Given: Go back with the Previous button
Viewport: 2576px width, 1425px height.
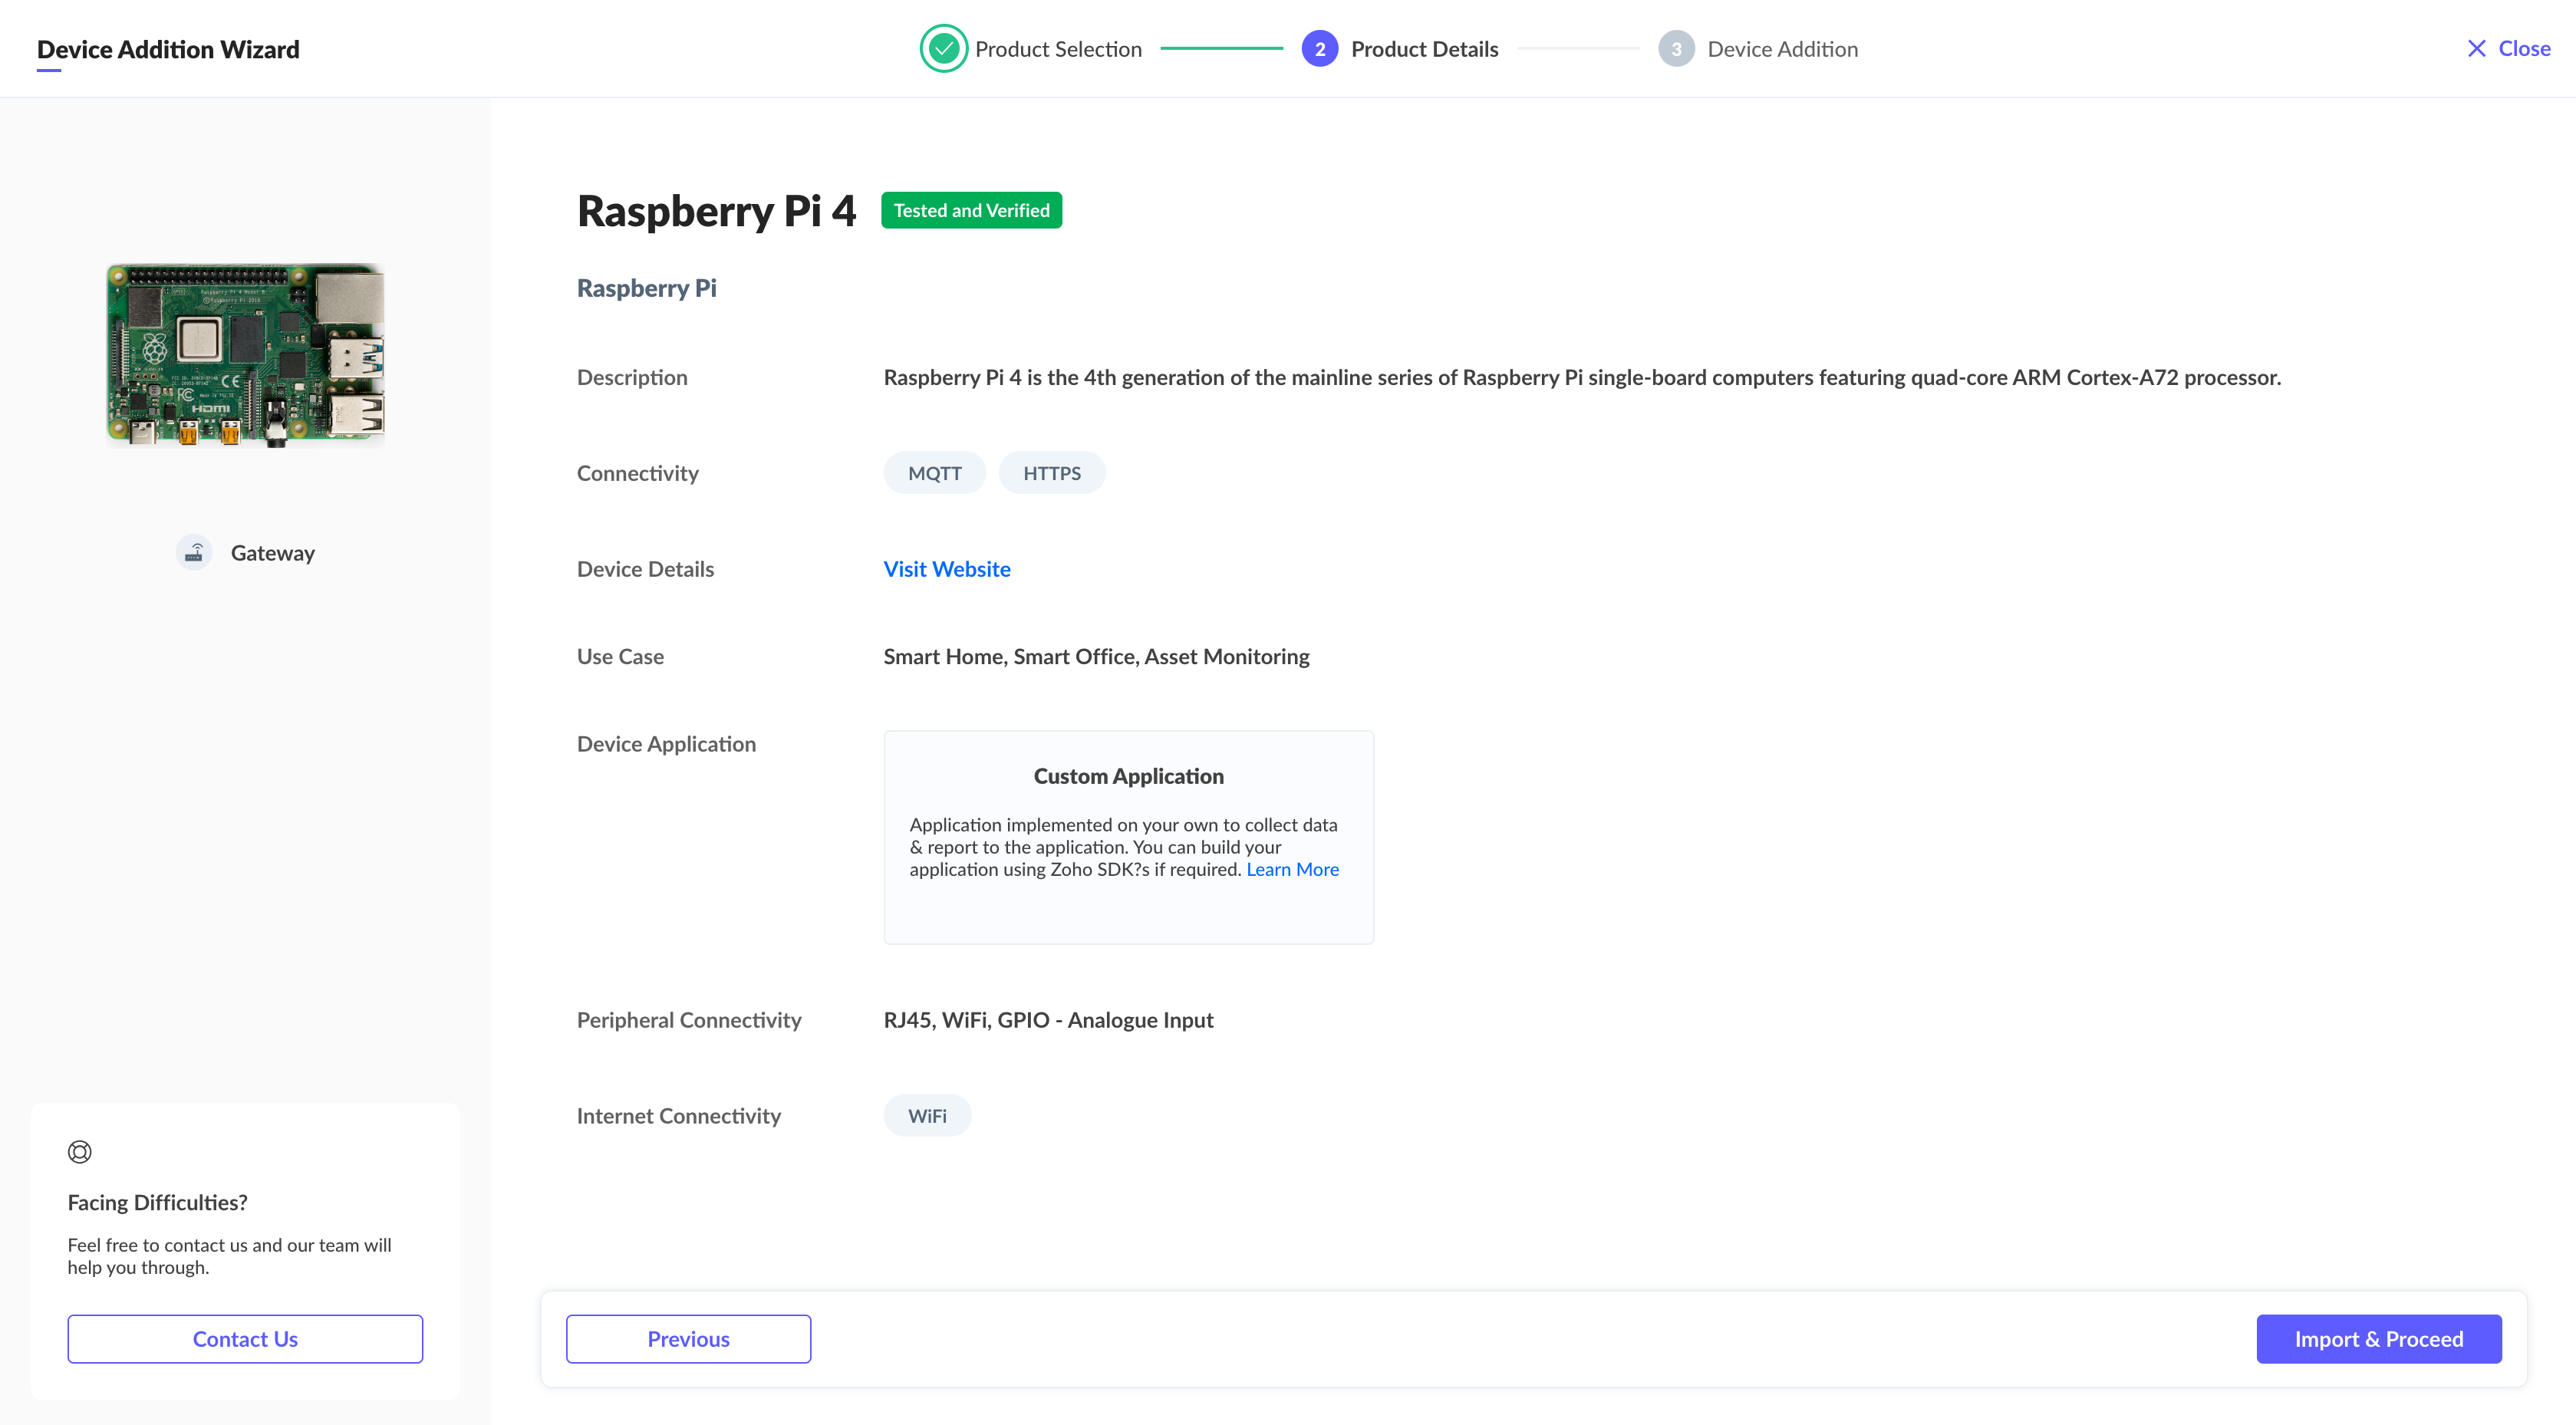Looking at the screenshot, I should tap(688, 1339).
